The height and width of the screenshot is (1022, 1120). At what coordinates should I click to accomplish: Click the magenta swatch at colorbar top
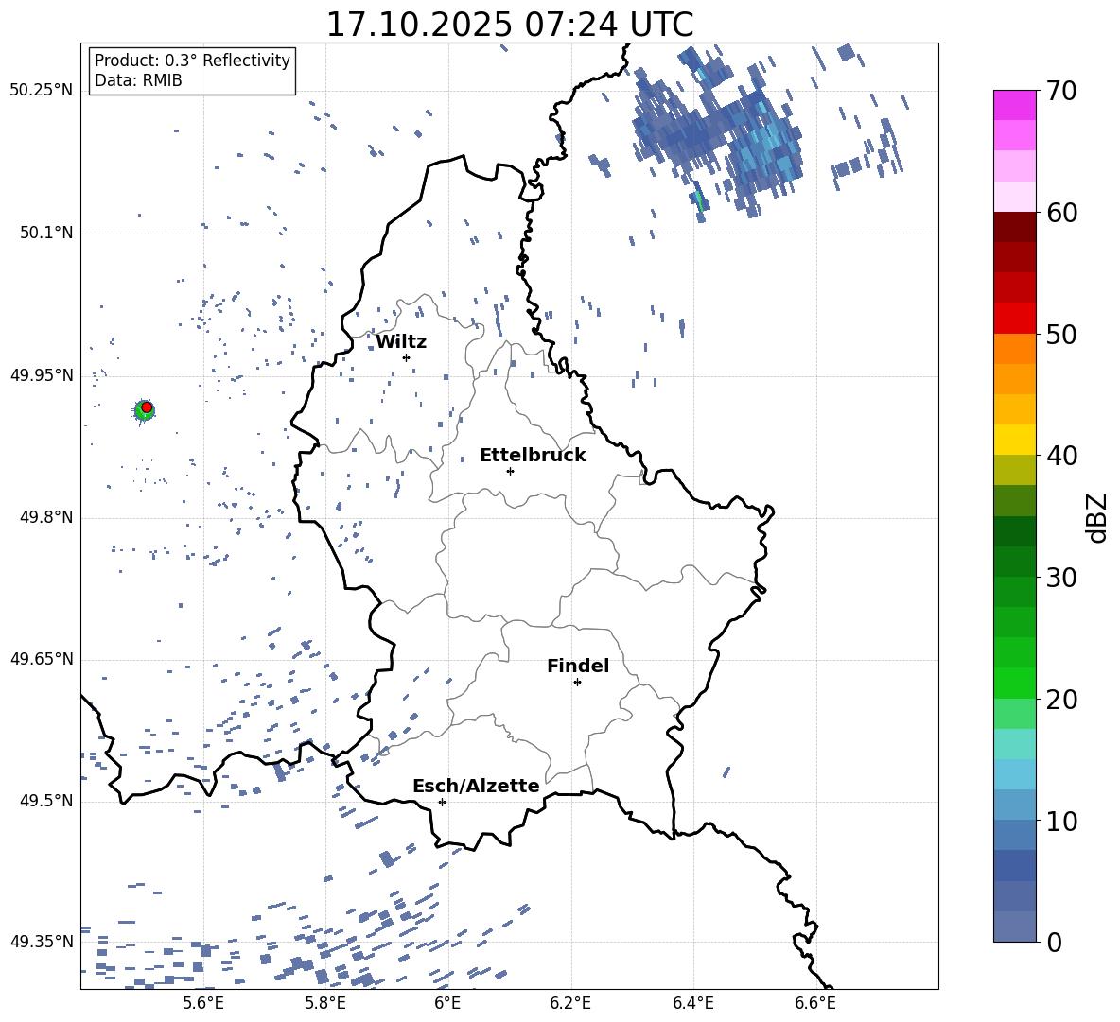pyautogui.click(x=1015, y=105)
